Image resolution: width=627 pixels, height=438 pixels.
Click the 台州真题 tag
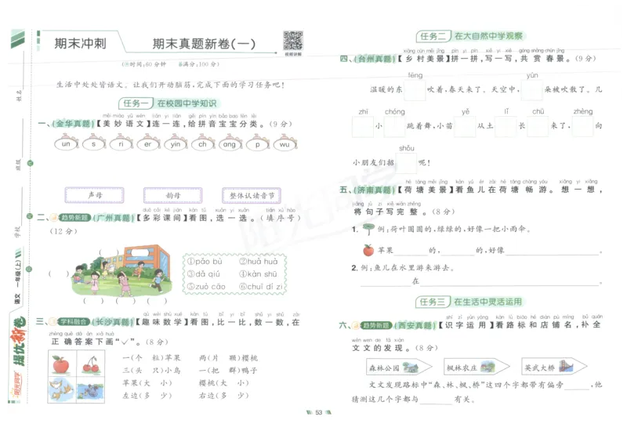click(x=375, y=59)
